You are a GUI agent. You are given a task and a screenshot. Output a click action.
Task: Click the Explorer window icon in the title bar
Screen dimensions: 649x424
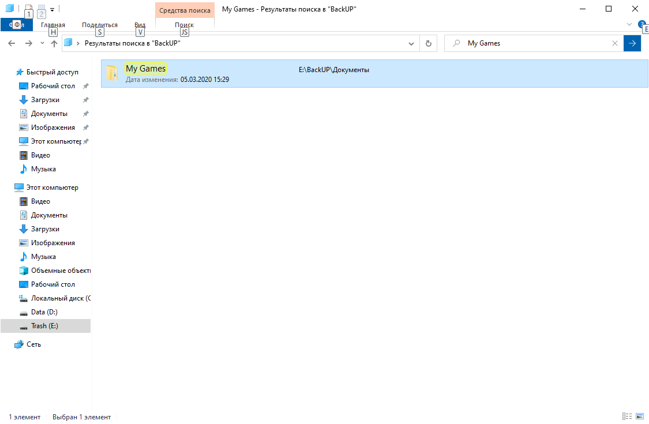(x=10, y=8)
